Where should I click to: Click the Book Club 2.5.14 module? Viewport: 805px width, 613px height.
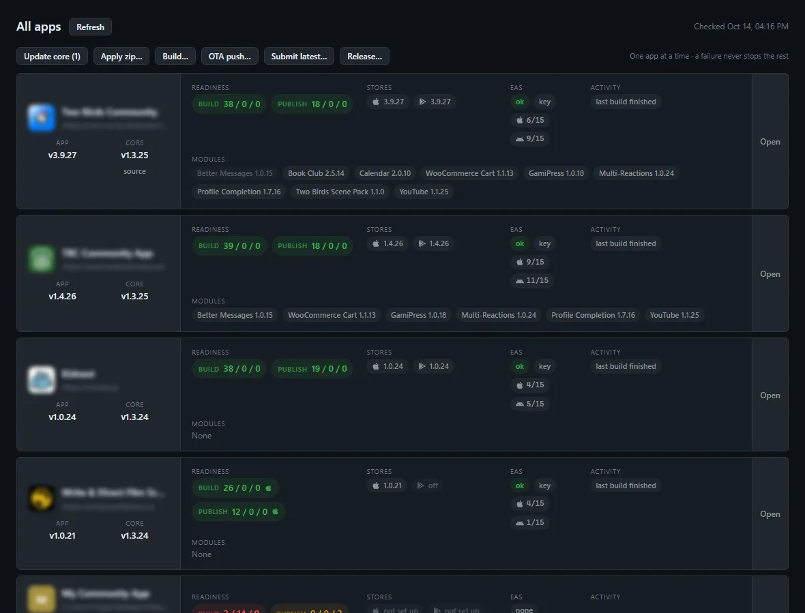(317, 173)
